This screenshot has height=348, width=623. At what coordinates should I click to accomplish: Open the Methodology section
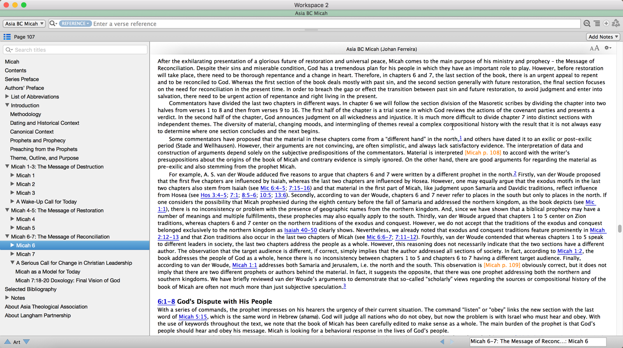(x=25, y=114)
